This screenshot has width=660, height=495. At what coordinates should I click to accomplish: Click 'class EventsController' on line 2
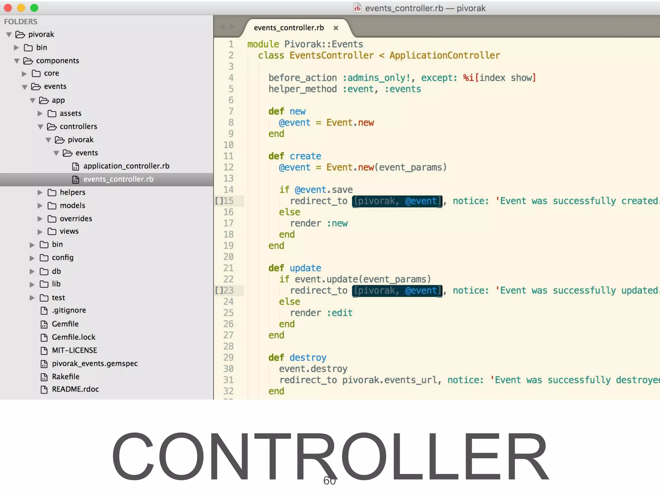pyautogui.click(x=316, y=55)
